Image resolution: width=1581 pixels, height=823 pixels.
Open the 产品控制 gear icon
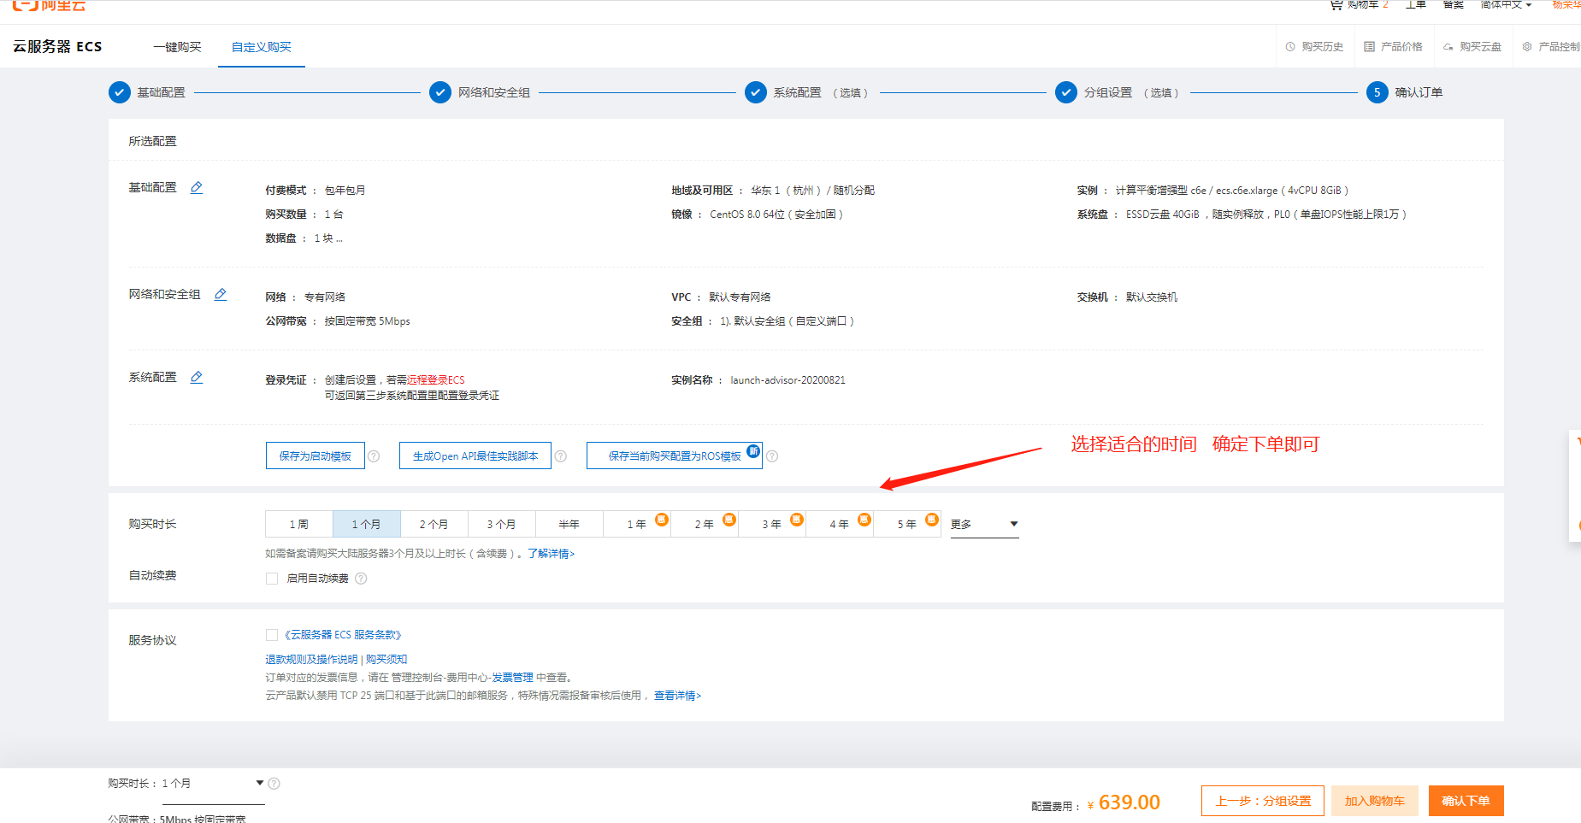[1527, 47]
